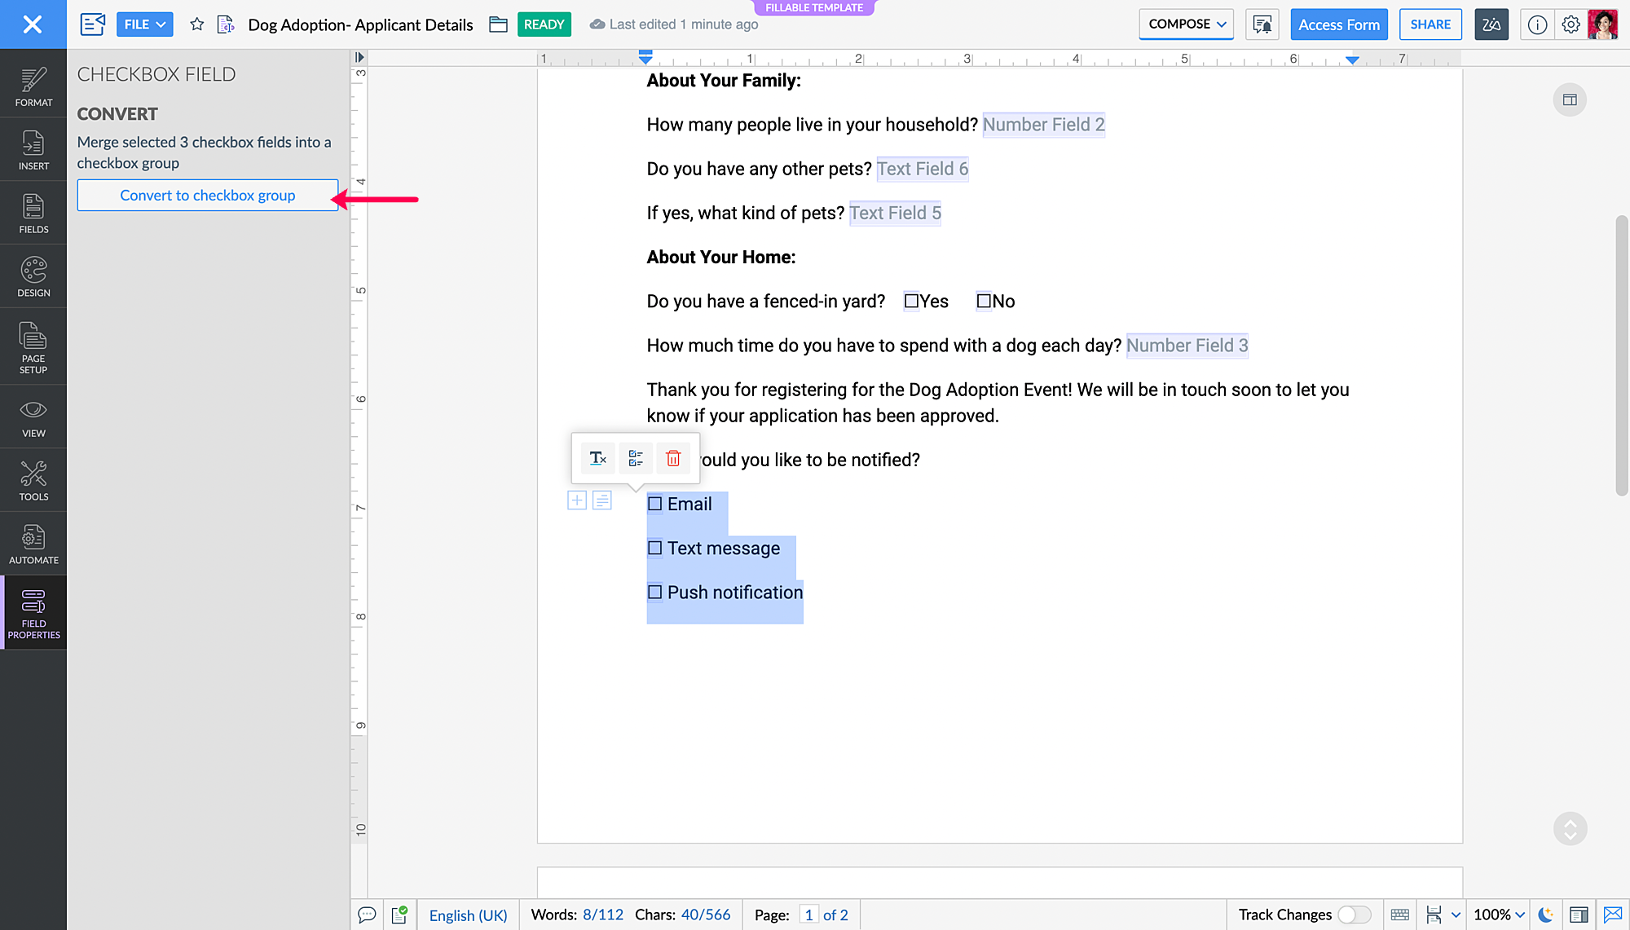Open document info icon
The height and width of the screenshot is (930, 1630).
tap(1537, 24)
